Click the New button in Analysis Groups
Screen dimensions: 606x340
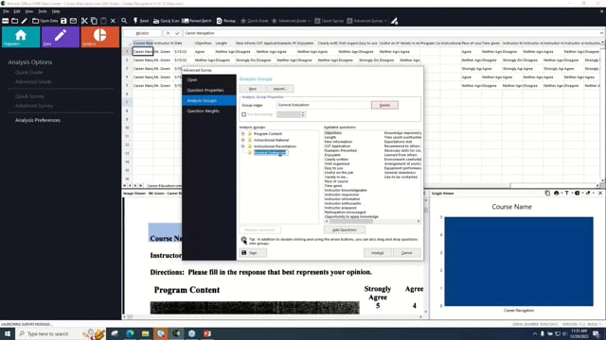pos(253,89)
